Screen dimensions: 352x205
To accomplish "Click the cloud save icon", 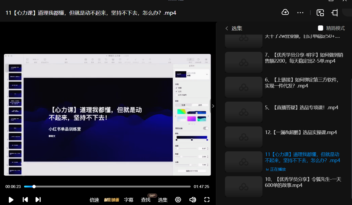I will (285, 12).
